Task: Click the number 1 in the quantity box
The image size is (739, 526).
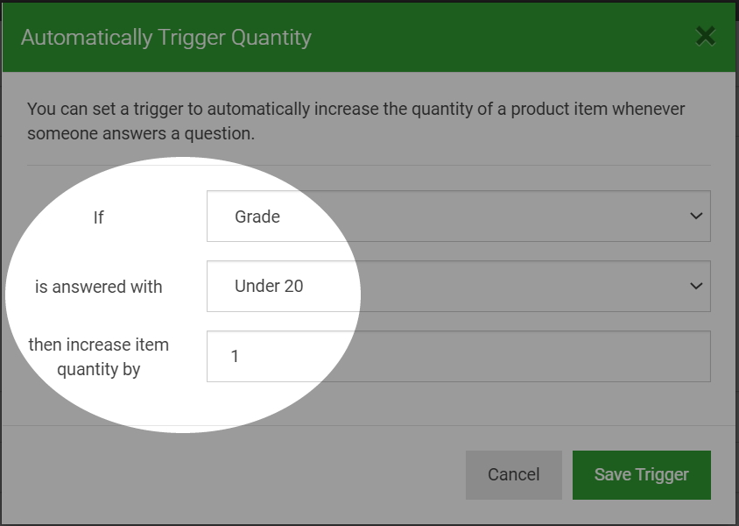Action: click(235, 356)
